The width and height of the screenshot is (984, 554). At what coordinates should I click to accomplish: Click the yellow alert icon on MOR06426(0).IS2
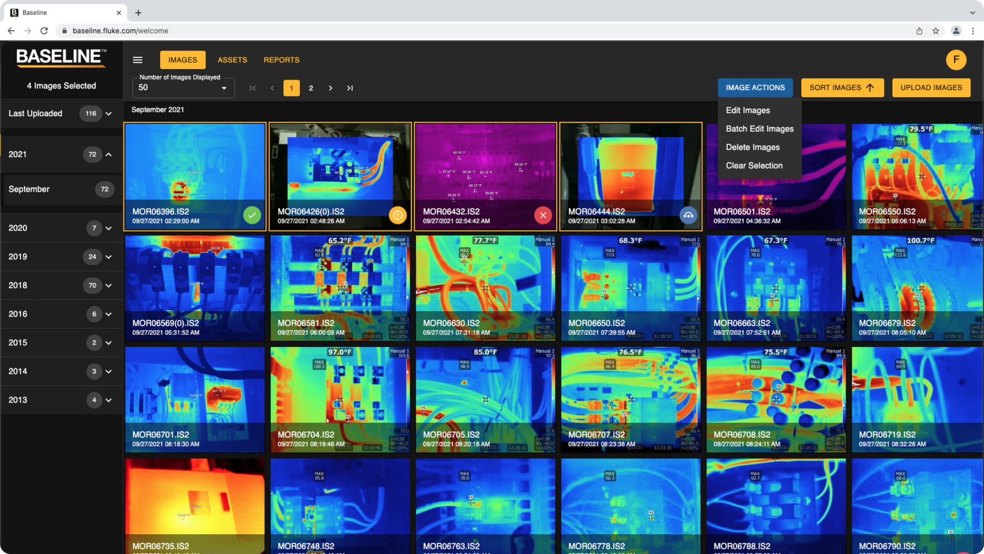[x=398, y=215]
